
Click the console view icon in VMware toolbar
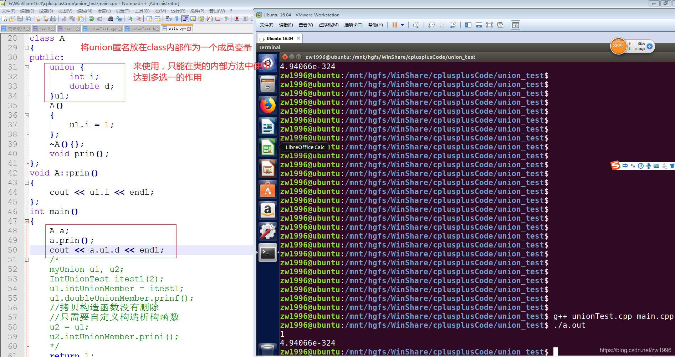(x=516, y=25)
